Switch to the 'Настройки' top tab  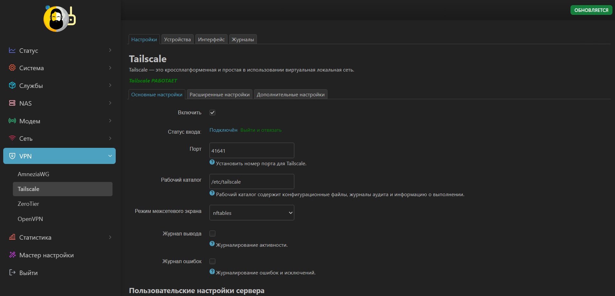coord(144,39)
